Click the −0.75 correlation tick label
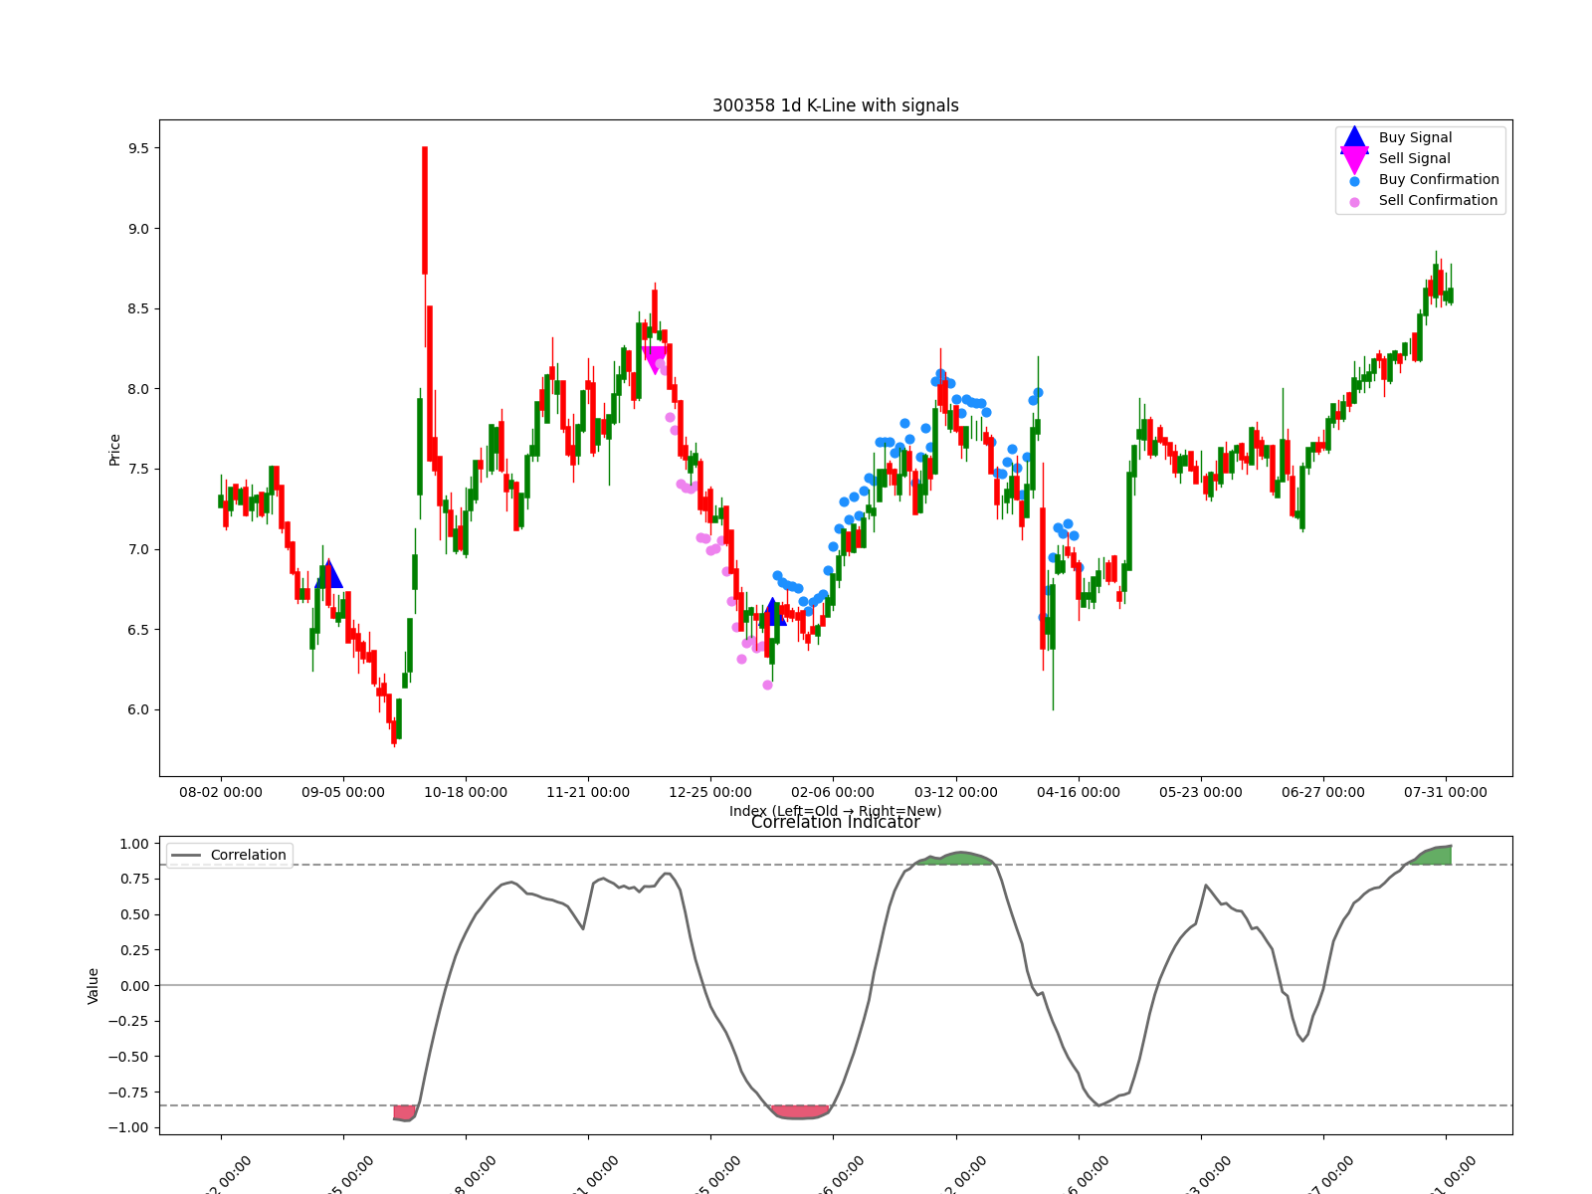 [129, 1093]
